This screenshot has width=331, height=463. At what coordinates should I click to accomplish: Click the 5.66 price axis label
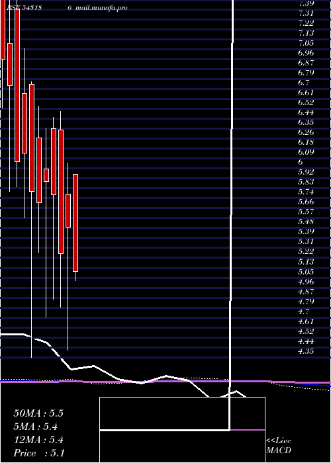tap(306, 202)
